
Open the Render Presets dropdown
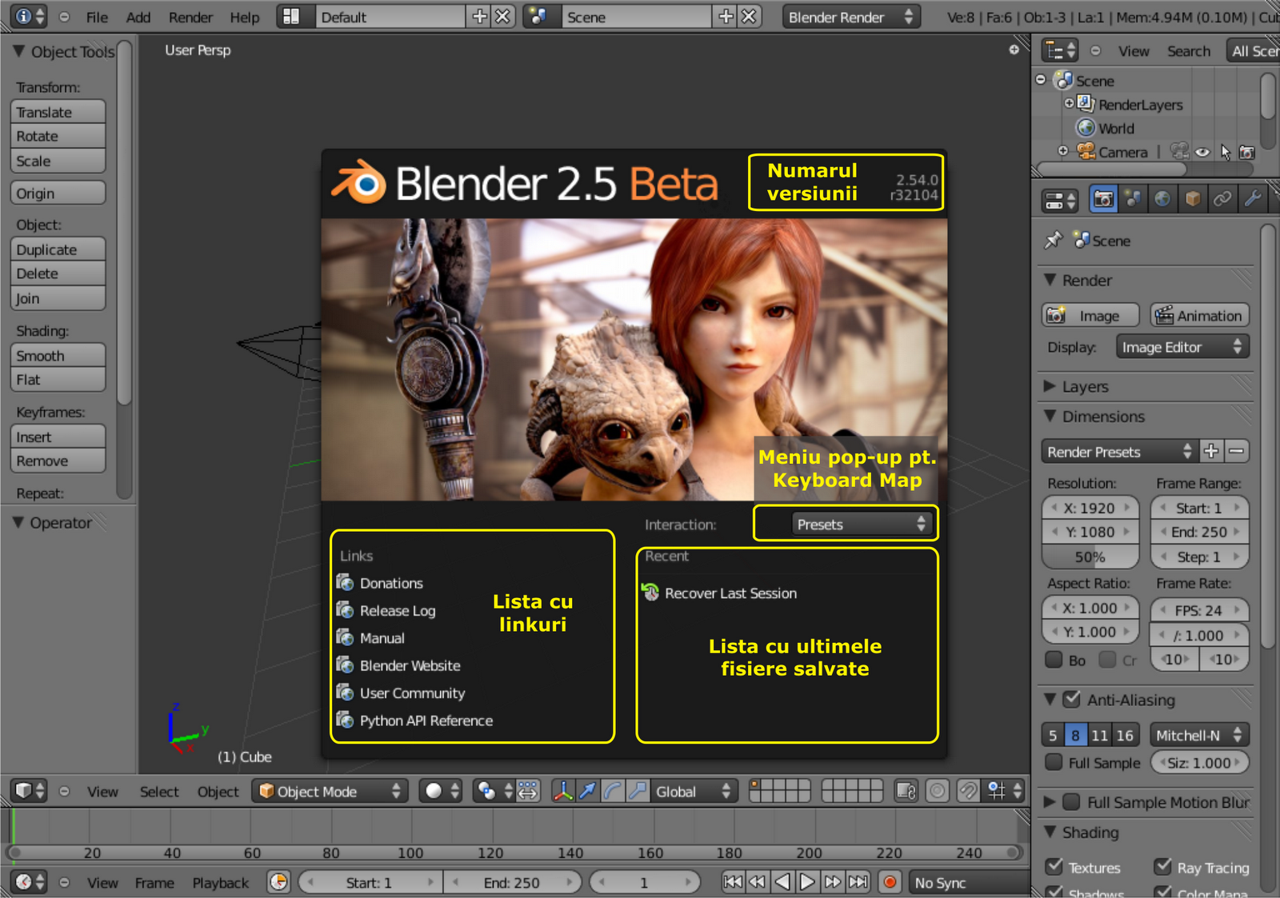point(1118,451)
